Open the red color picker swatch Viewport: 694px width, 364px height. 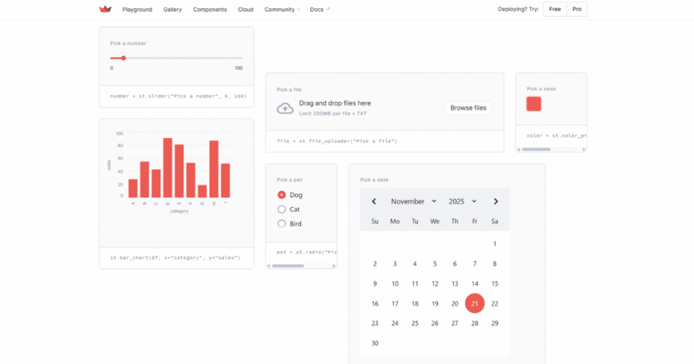[534, 104]
